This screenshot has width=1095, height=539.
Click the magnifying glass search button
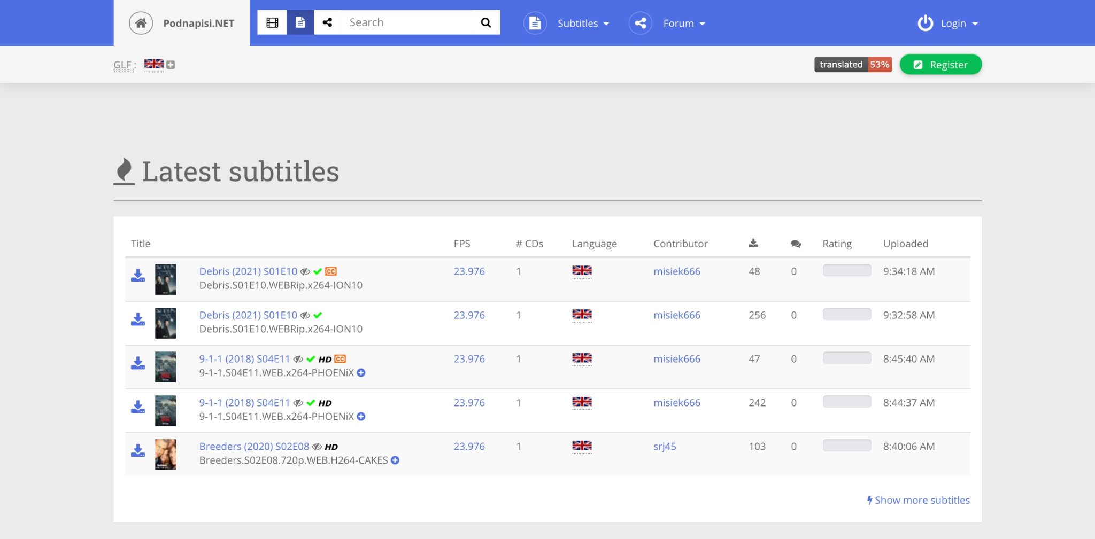point(485,22)
